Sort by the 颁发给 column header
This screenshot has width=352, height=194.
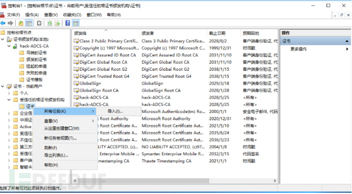(x=106, y=33)
